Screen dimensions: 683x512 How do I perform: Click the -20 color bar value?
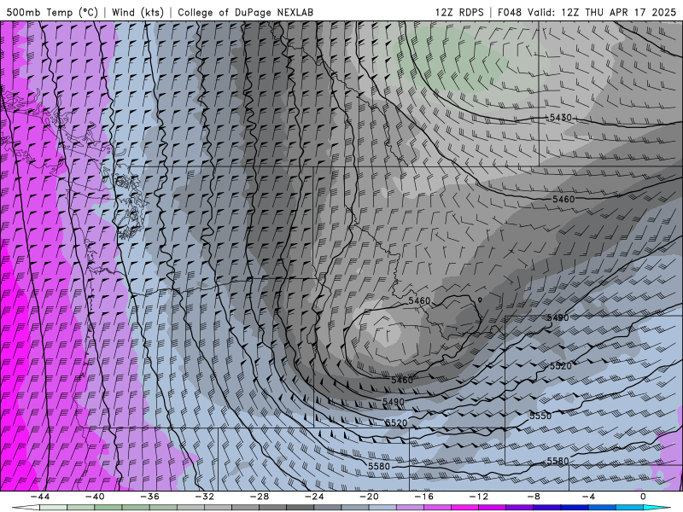point(369,497)
